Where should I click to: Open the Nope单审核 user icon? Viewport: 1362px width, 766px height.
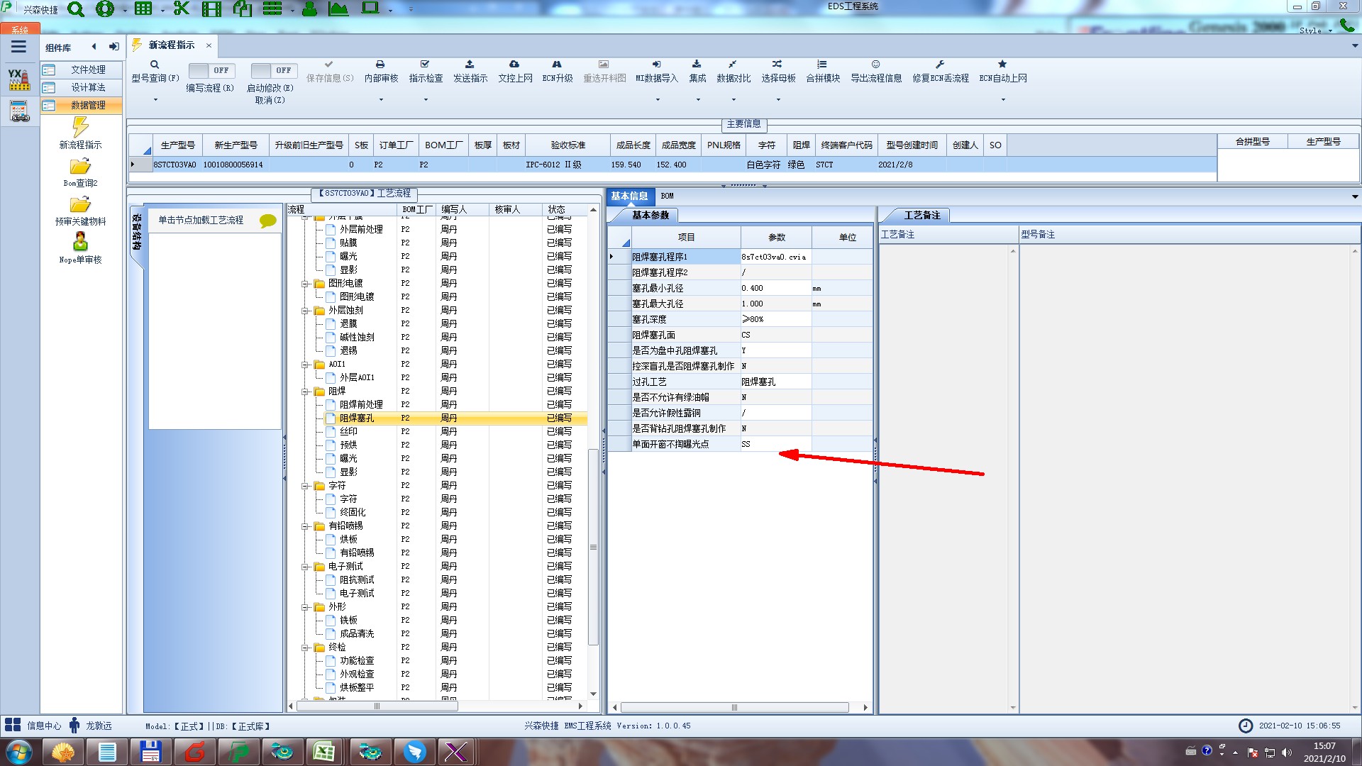coord(80,243)
